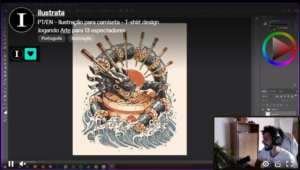Open the Window menu in Photoshop
This screenshot has height=170, width=300.
click(67, 5)
